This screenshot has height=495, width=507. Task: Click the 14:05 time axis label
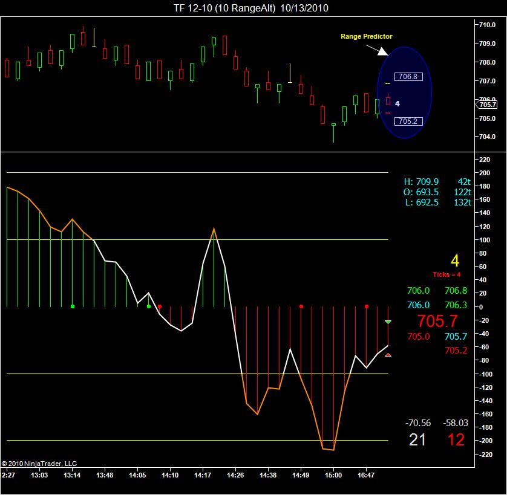[x=137, y=475]
